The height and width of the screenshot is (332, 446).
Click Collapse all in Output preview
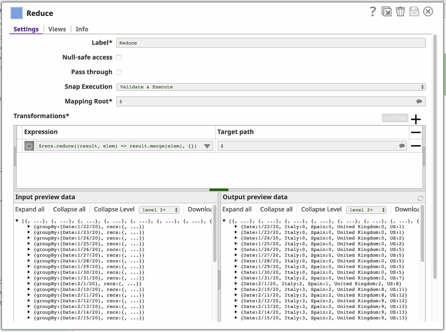(x=276, y=209)
